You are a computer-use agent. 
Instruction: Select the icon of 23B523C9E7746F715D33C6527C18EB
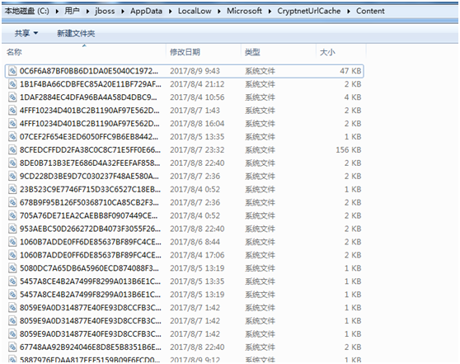point(12,189)
